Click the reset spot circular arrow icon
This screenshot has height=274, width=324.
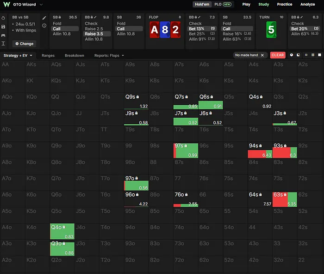(3, 18)
